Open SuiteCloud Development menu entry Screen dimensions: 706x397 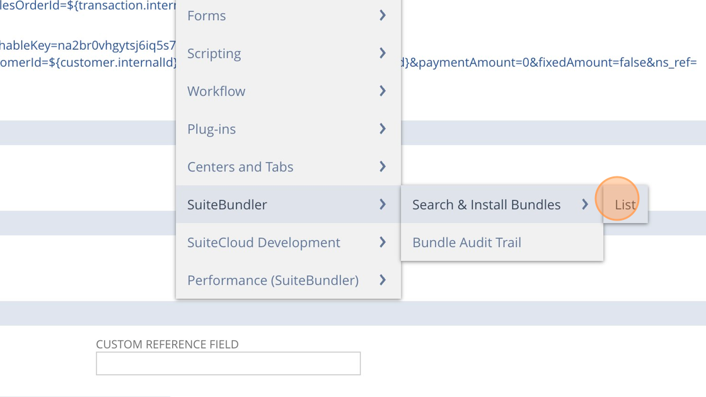click(x=288, y=242)
